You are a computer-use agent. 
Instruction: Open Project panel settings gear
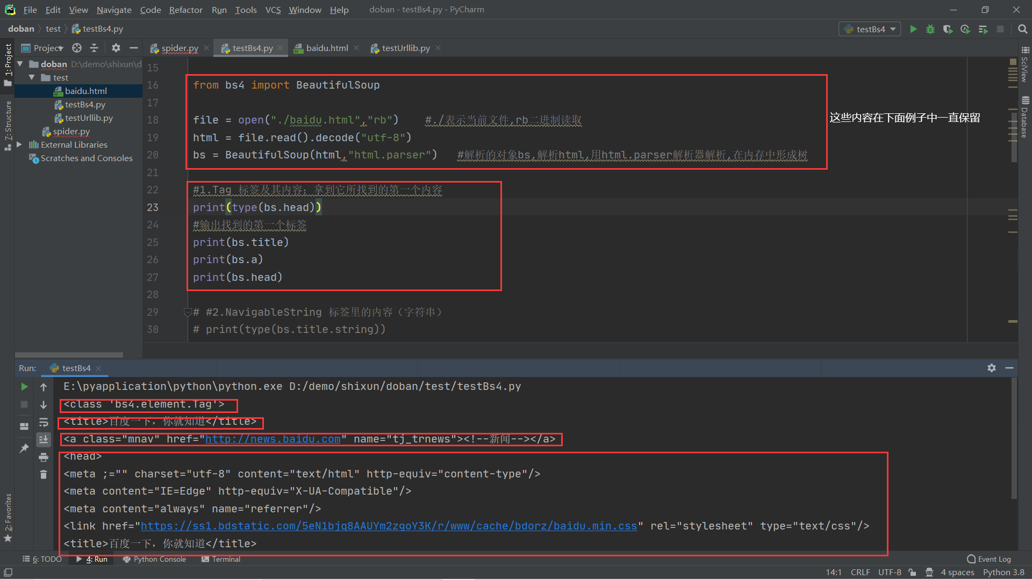[x=116, y=48]
